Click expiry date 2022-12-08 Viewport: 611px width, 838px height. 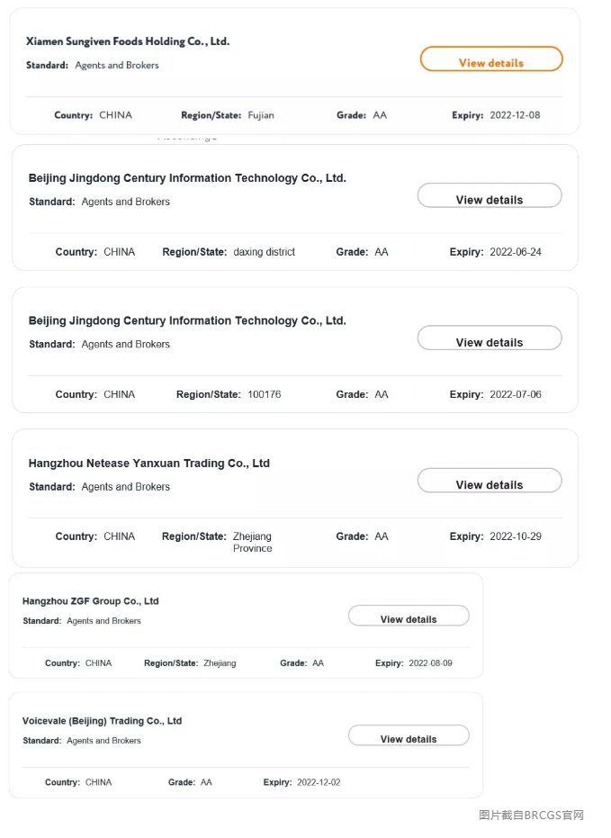515,115
